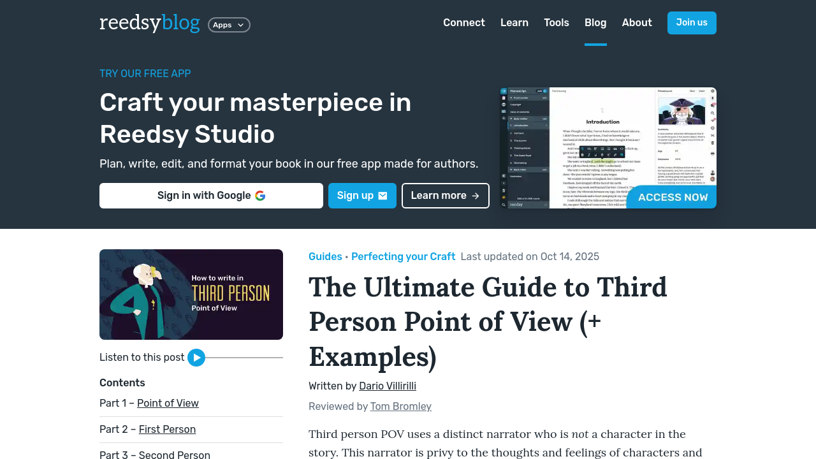The height and width of the screenshot is (459, 816).
Task: Open the Connect menu
Action: pyautogui.click(x=464, y=23)
